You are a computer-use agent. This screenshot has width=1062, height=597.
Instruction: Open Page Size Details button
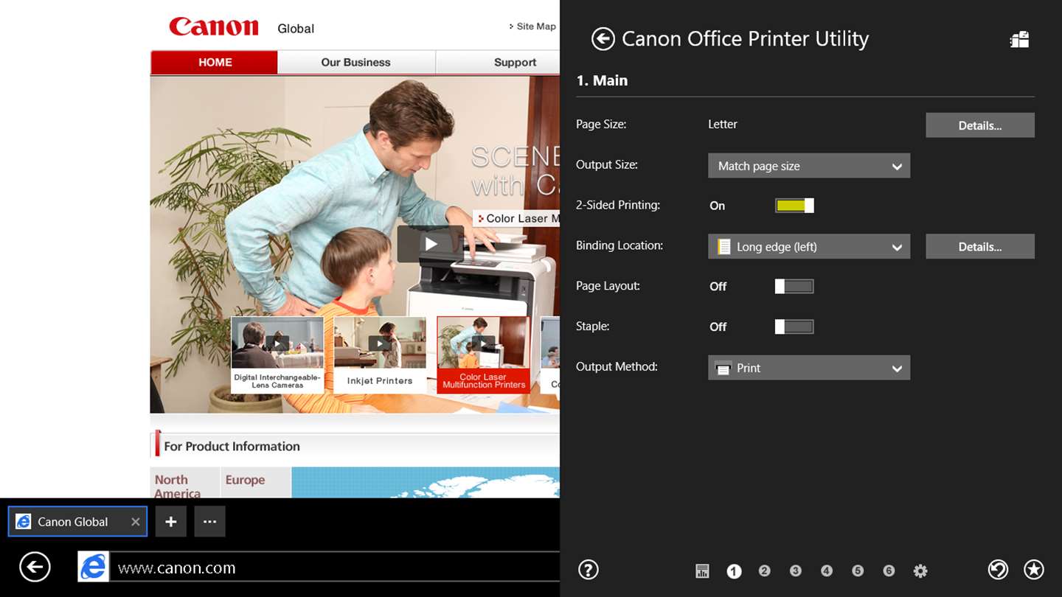coord(980,125)
